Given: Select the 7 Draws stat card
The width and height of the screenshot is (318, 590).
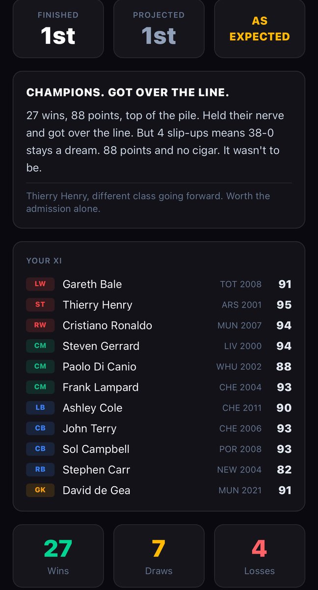Looking at the screenshot, I should (159, 556).
